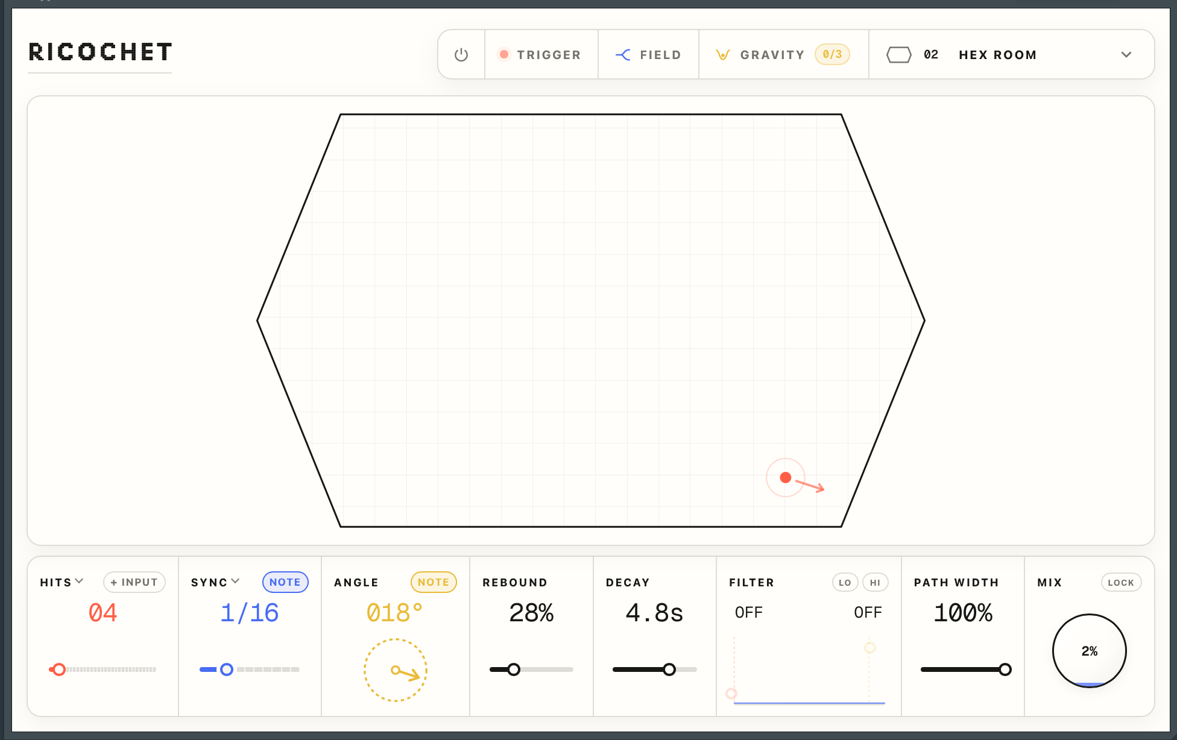Click the HEX ROOM preset name

(997, 55)
